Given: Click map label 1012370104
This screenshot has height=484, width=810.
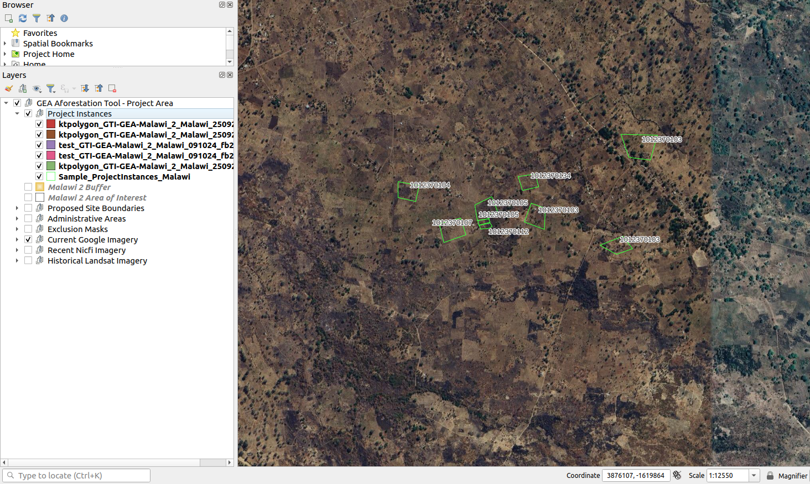Looking at the screenshot, I should 430,185.
